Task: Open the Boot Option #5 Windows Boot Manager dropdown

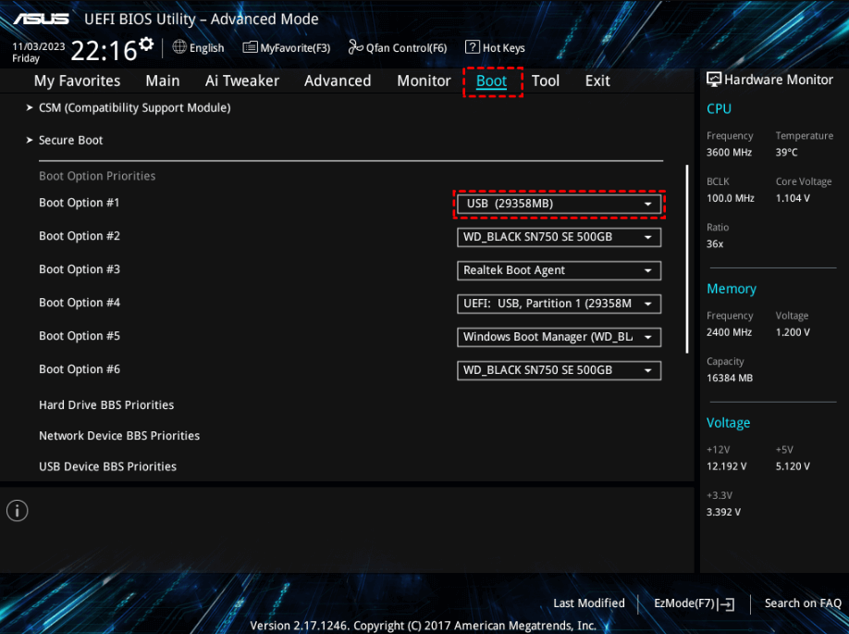Action: tap(559, 337)
